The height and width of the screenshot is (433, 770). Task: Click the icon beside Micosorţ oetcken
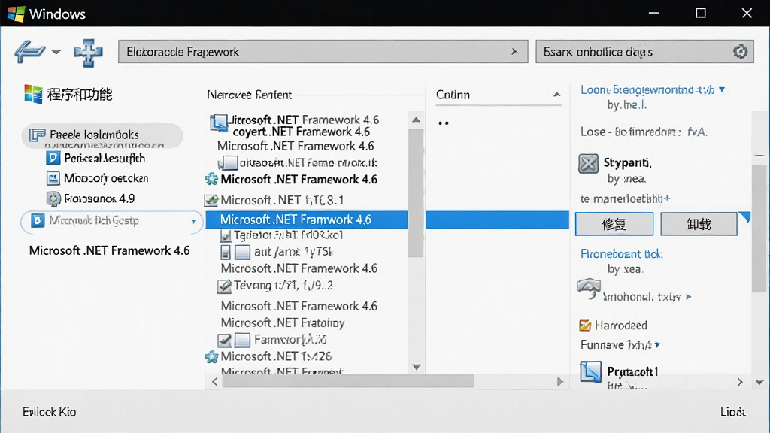53,178
